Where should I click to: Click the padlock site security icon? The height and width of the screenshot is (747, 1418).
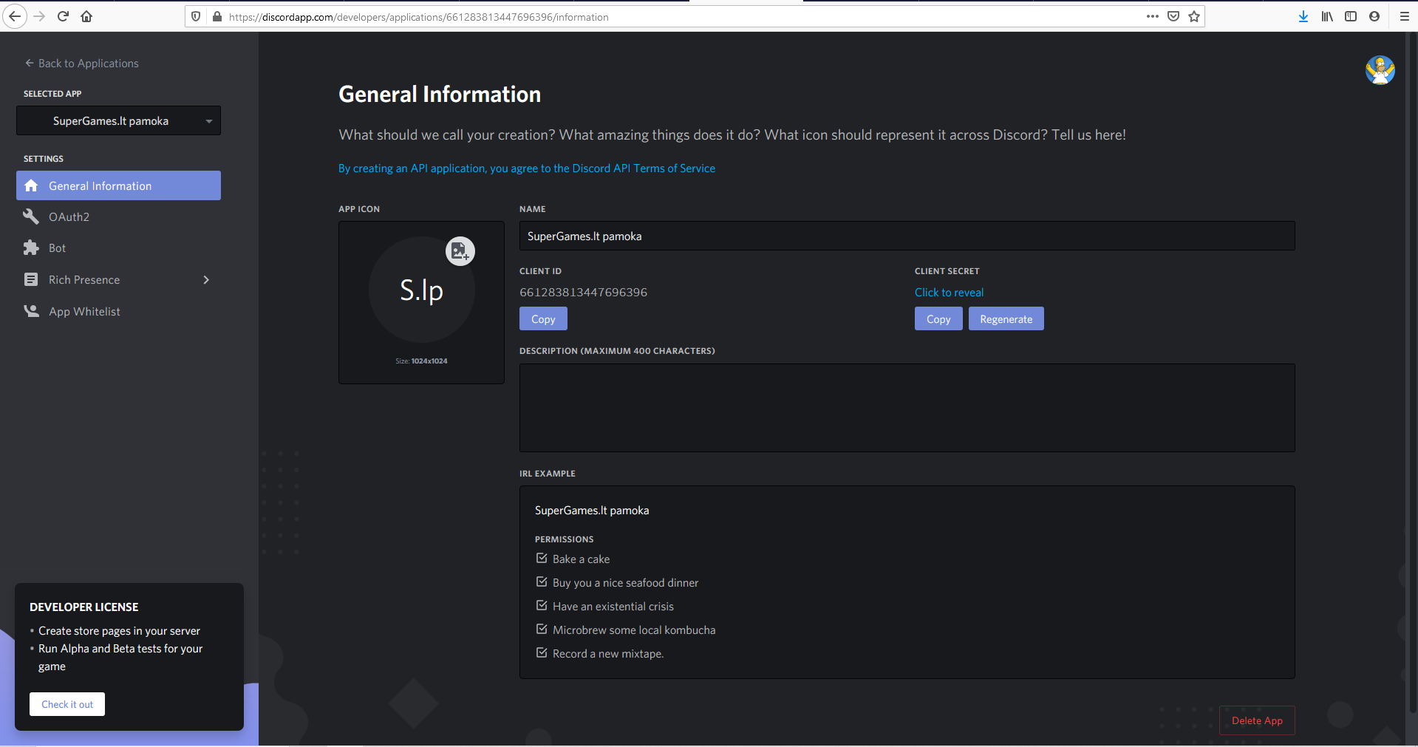[x=217, y=16]
